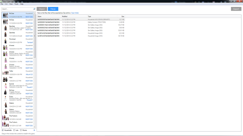Open the File menu
243x136 pixels.
pos(2,4)
